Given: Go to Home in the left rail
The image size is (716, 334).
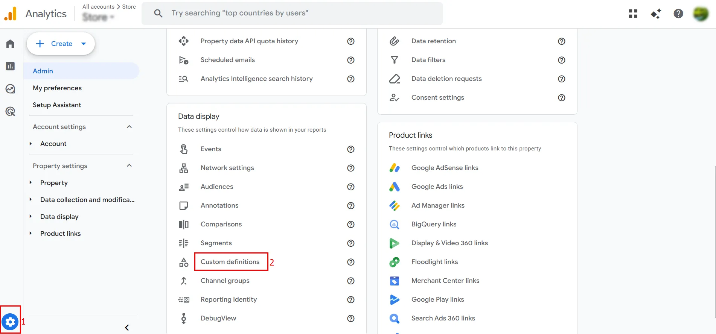Looking at the screenshot, I should [10, 44].
